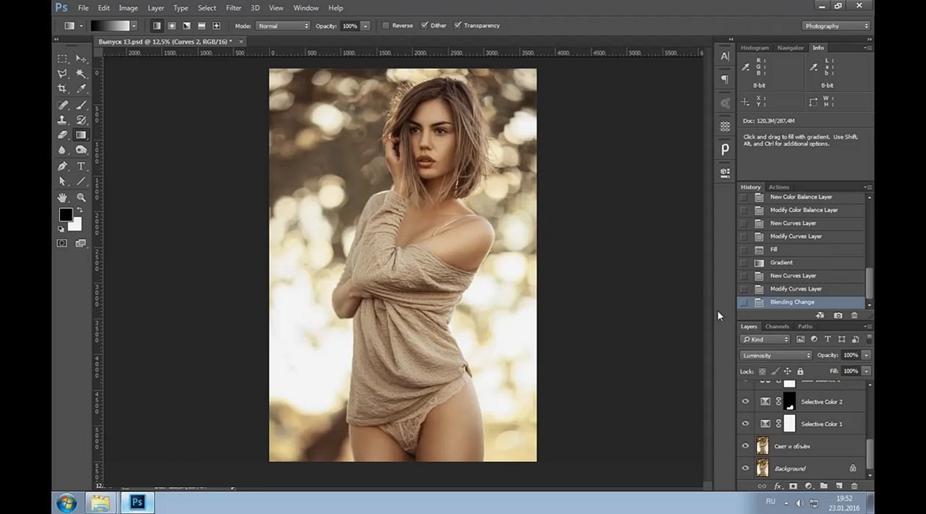Select the Clone Stamp tool
The width and height of the screenshot is (926, 514).
pyautogui.click(x=63, y=120)
